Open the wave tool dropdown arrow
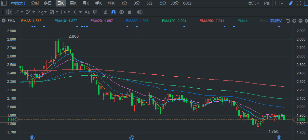Image resolution: width=308 pixels, height=140 pixels. [46, 12]
